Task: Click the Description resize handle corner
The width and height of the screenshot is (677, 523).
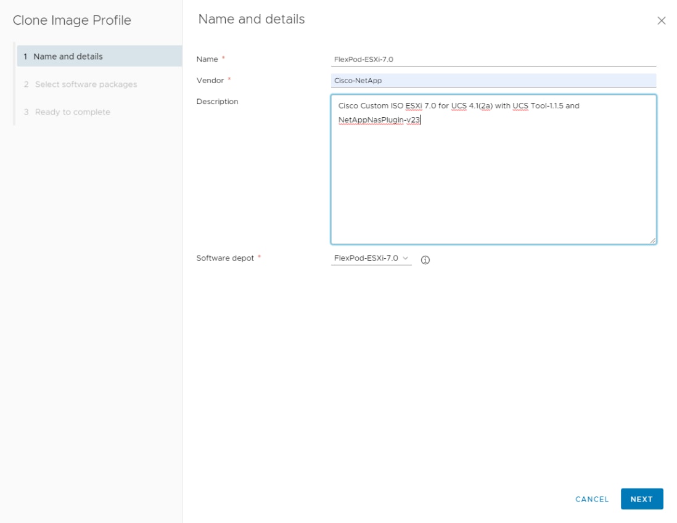Action: 652,240
